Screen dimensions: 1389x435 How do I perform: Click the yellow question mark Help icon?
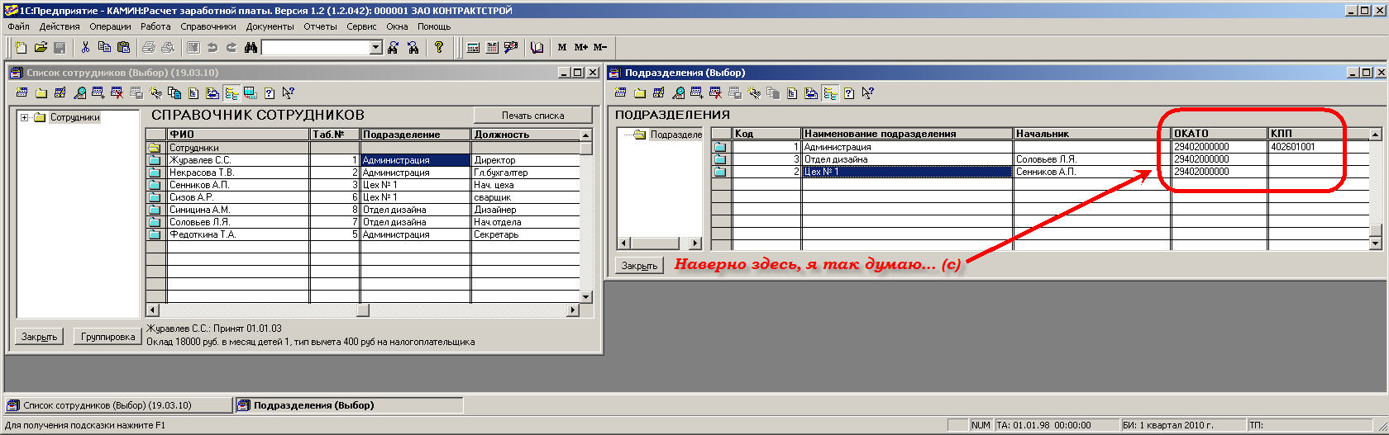(x=439, y=48)
